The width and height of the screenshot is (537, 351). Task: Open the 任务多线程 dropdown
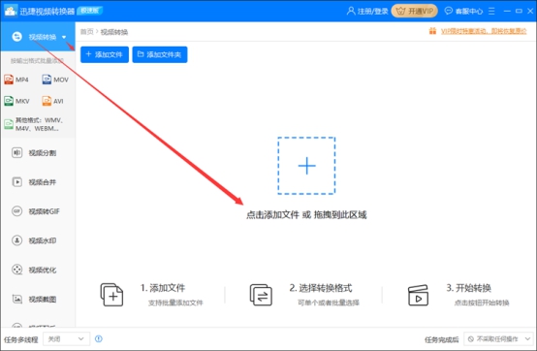67,339
